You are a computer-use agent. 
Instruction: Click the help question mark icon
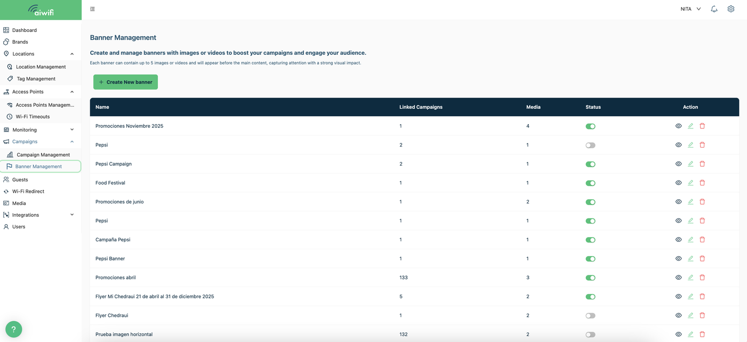coord(14,329)
